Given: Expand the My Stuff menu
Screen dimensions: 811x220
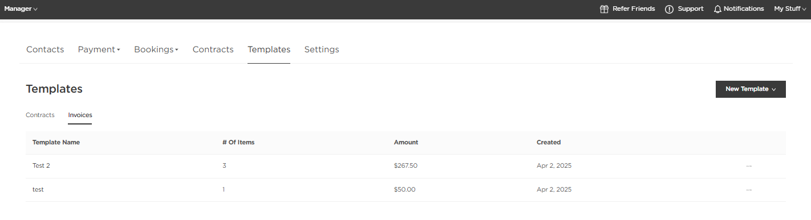Looking at the screenshot, I should tap(790, 9).
